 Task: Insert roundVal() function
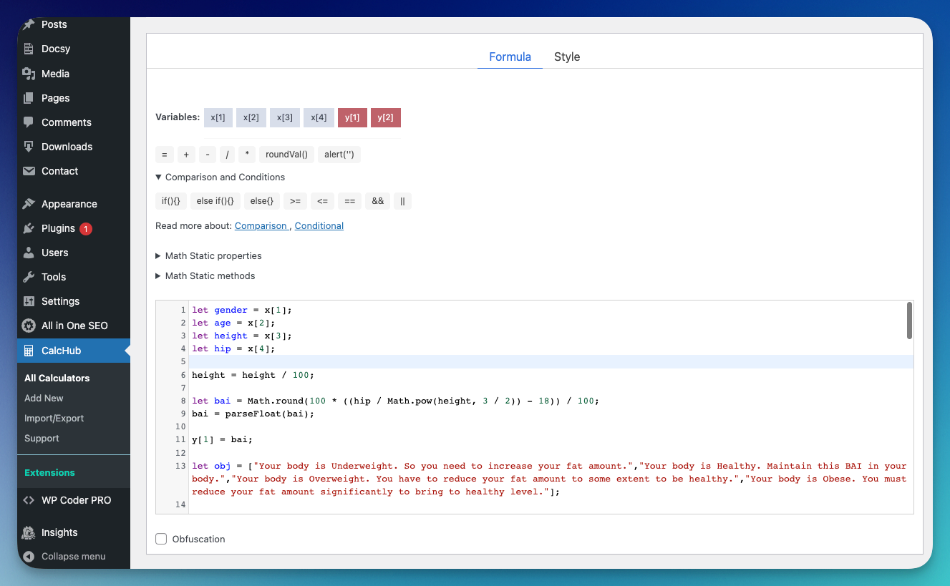click(286, 155)
